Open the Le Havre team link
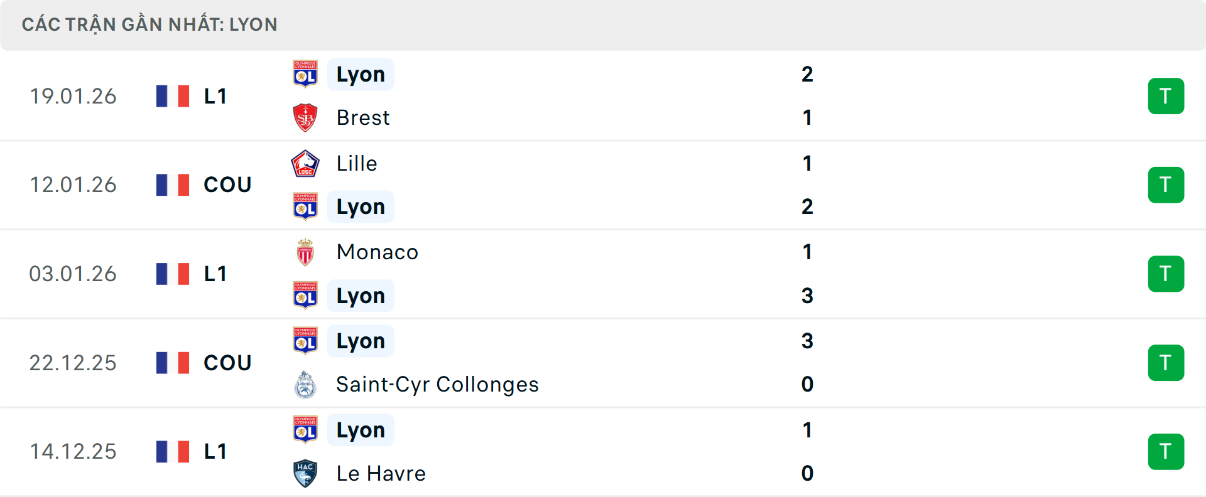Screen dimensions: 1206x497 (x=381, y=474)
